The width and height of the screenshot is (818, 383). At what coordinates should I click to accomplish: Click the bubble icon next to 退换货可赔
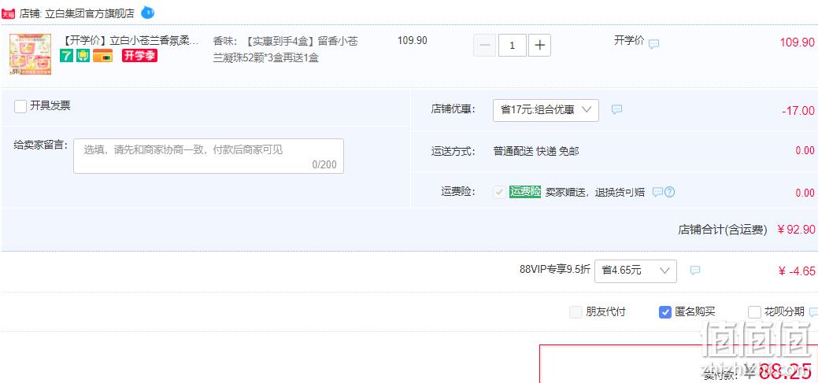657,192
